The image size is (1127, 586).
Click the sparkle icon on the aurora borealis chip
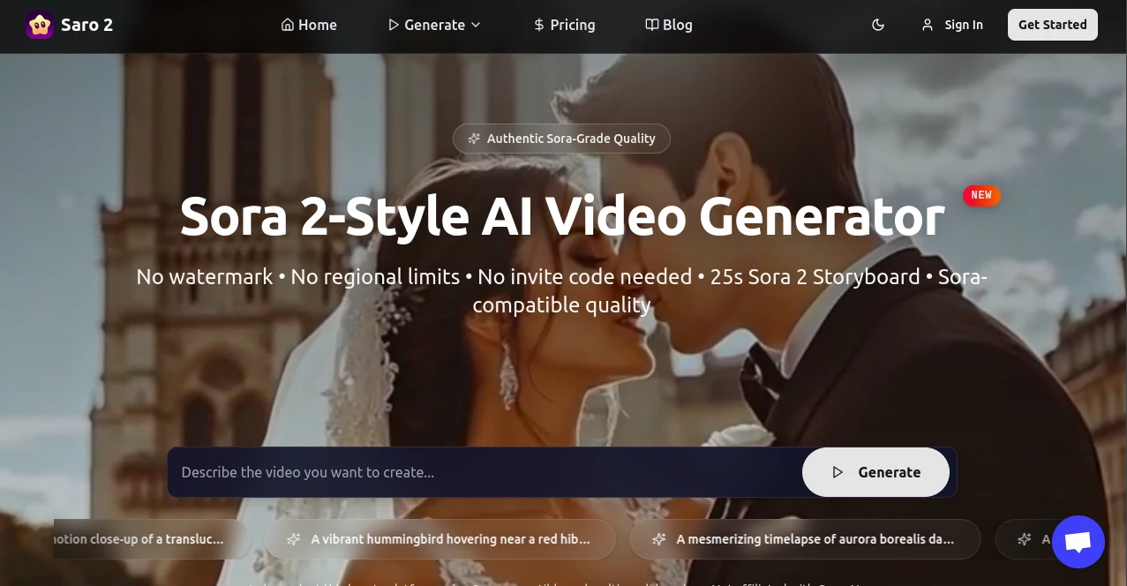click(x=658, y=538)
